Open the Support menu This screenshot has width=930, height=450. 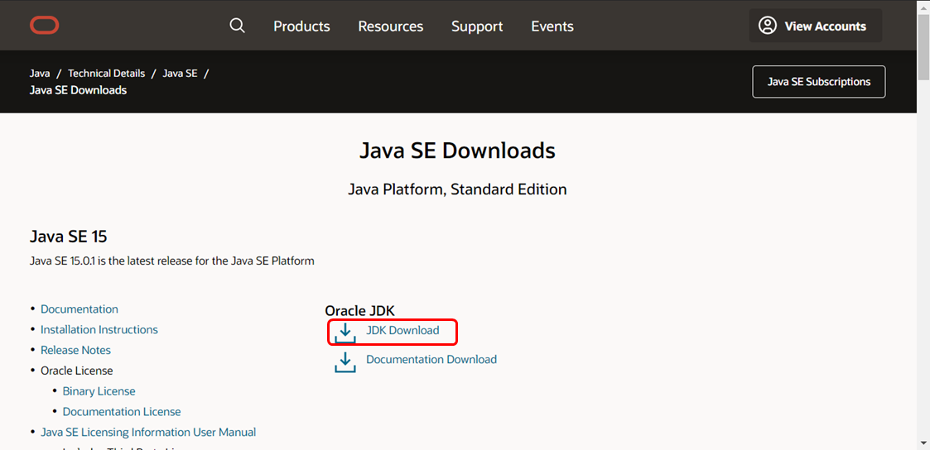click(x=477, y=26)
